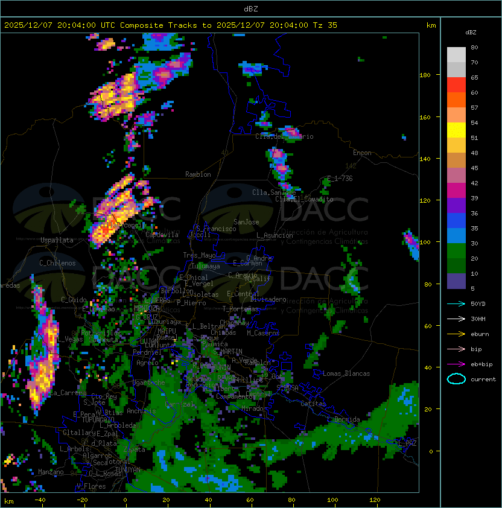Click the 'Cacheuta' place label

click(104, 340)
